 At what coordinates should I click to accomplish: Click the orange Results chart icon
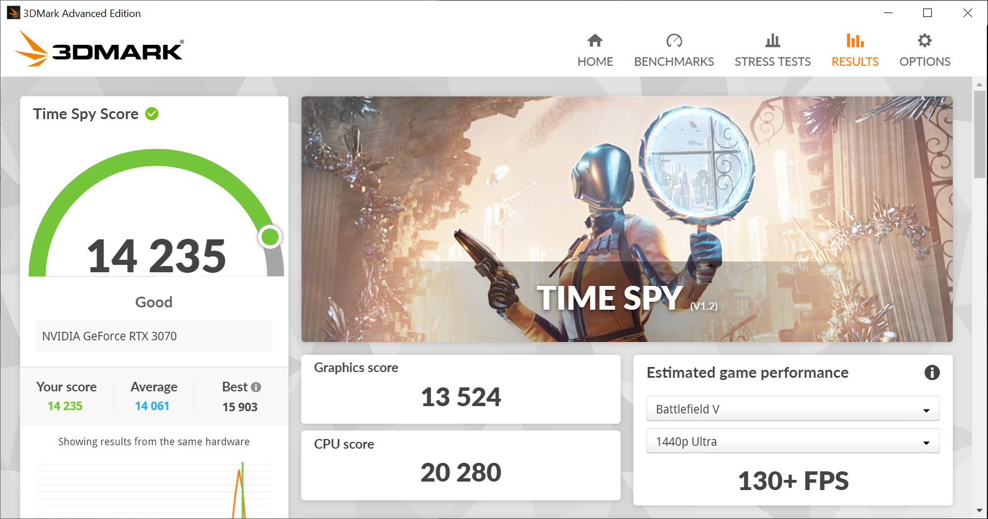(x=855, y=40)
